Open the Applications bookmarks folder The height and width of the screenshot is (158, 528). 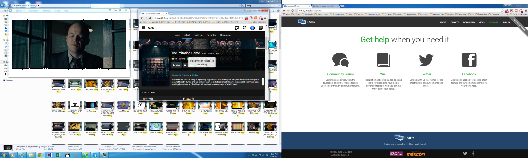pyautogui.click(x=410, y=14)
